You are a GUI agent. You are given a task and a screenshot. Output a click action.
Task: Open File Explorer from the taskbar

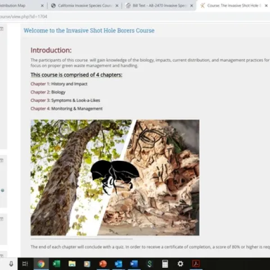(x=72, y=264)
